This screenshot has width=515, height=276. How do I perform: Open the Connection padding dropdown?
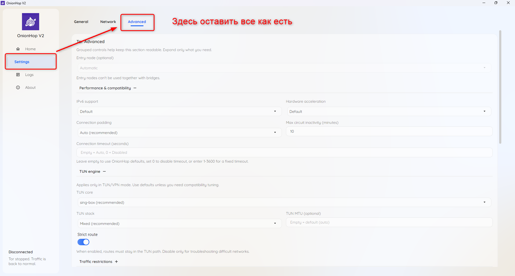click(x=180, y=133)
